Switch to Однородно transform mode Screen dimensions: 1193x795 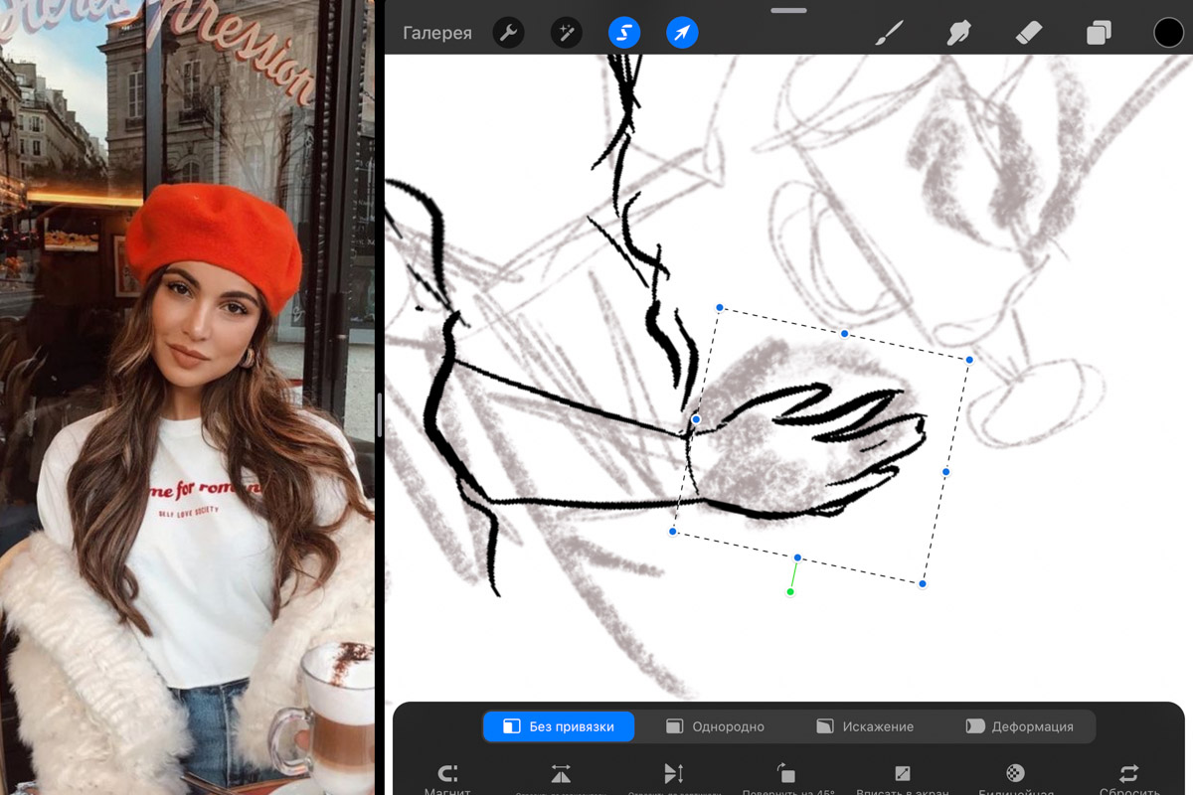coord(718,726)
